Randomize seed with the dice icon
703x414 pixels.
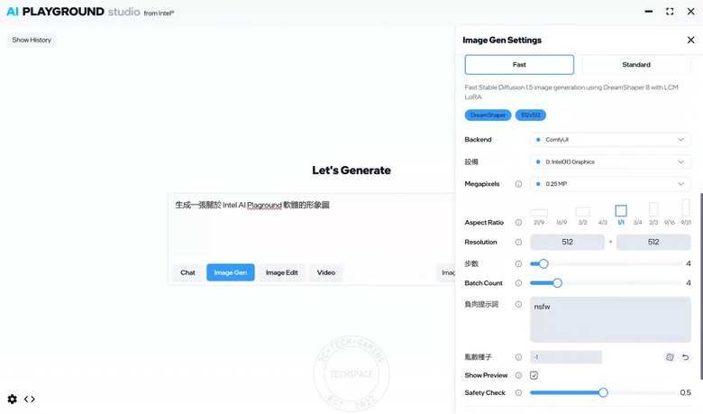tap(670, 357)
